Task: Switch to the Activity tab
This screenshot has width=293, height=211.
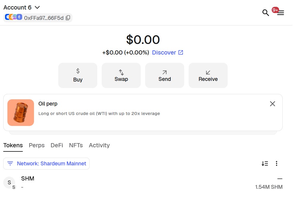Action: [x=99, y=145]
